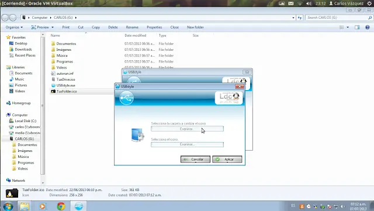Click the USB symbol icon in the USBstyle header
This screenshot has width=374, height=211.
coord(127,98)
